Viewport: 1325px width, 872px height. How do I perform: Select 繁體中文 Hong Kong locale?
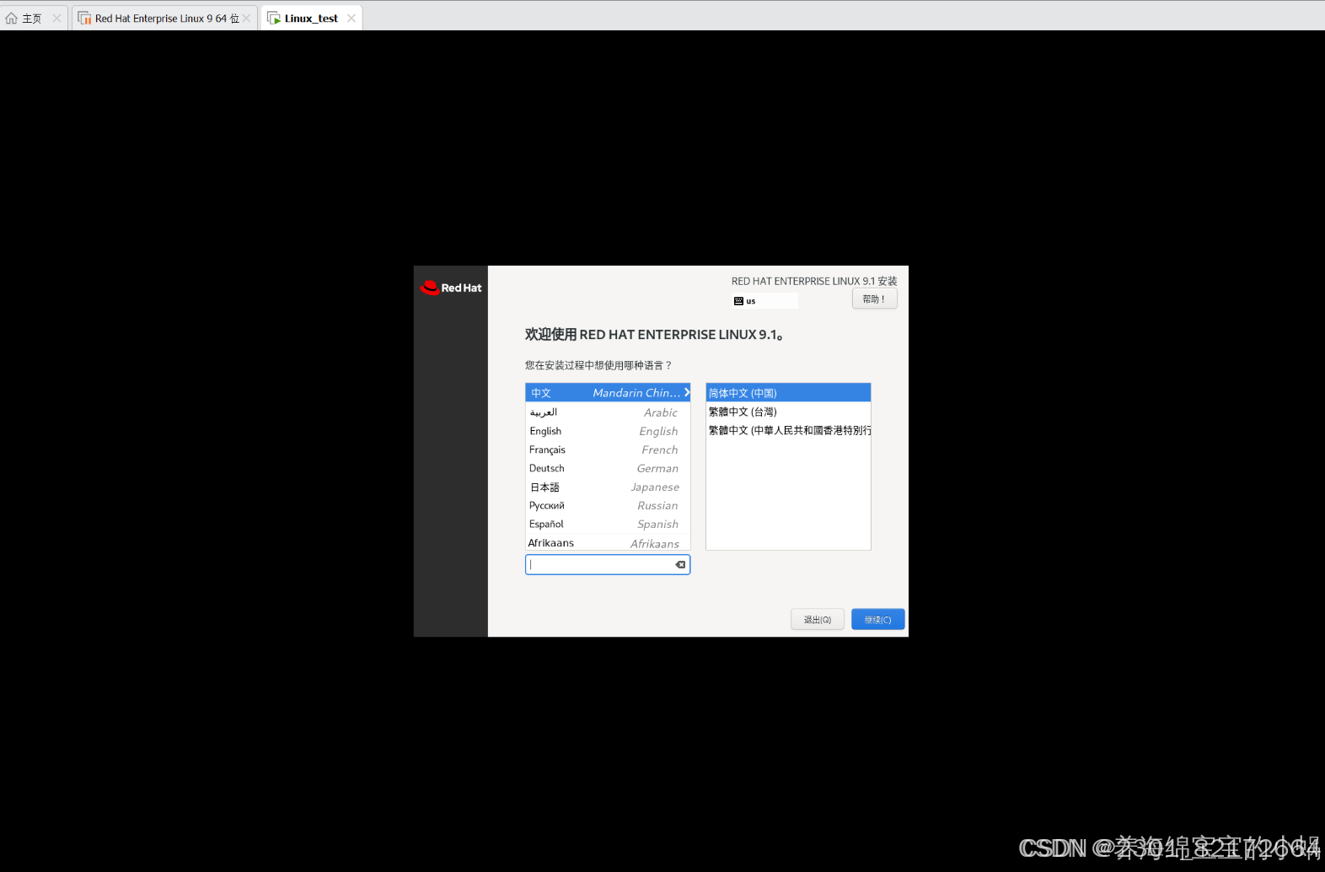pyautogui.click(x=788, y=430)
